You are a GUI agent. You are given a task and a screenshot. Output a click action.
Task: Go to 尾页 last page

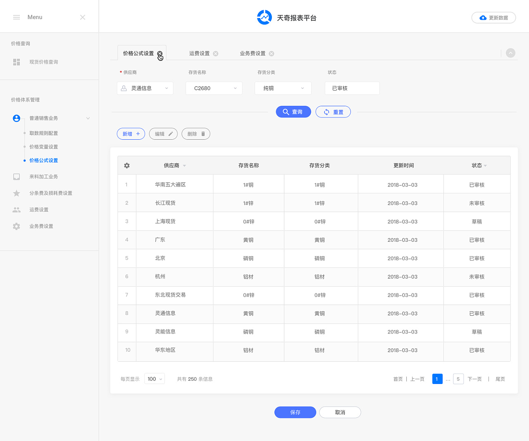(500, 379)
